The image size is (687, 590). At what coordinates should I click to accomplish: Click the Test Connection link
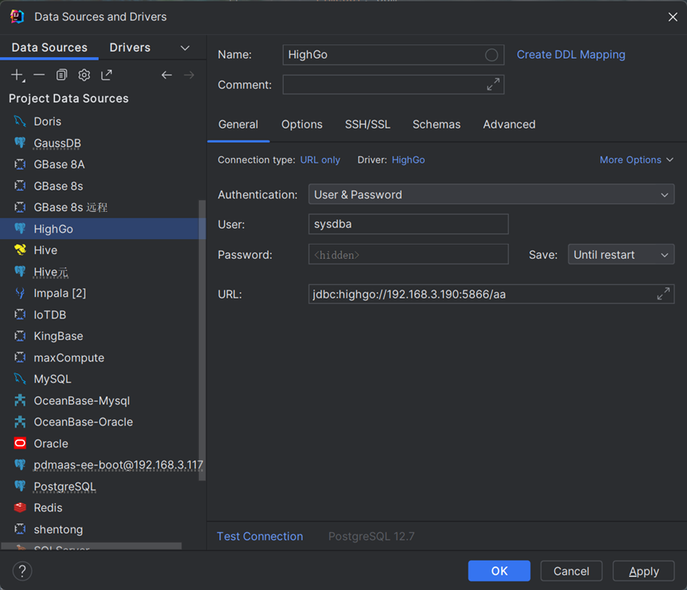coord(259,536)
